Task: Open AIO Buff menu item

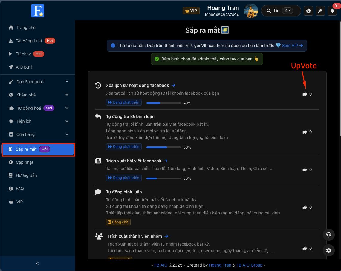Action: tap(24, 67)
